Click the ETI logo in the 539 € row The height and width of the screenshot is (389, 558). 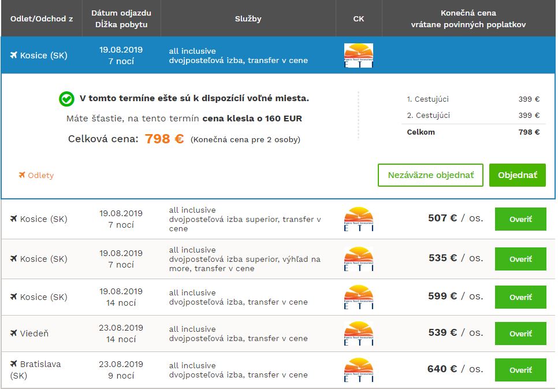pyautogui.click(x=358, y=334)
